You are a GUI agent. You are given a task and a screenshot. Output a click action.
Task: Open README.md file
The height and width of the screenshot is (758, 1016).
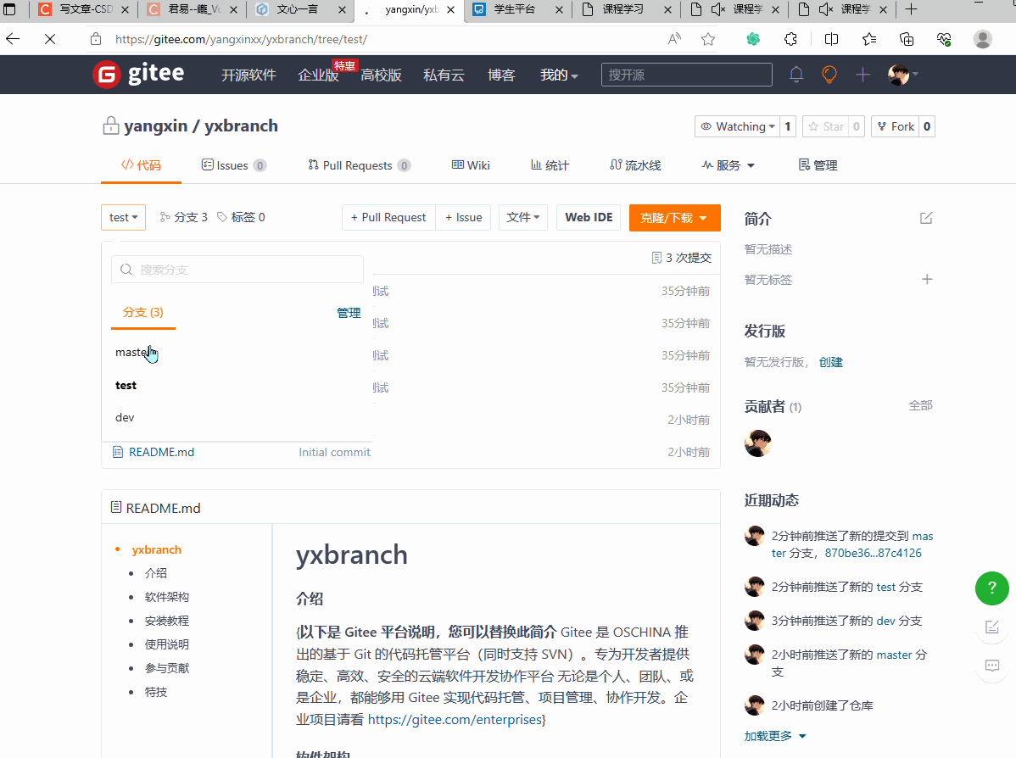(161, 452)
